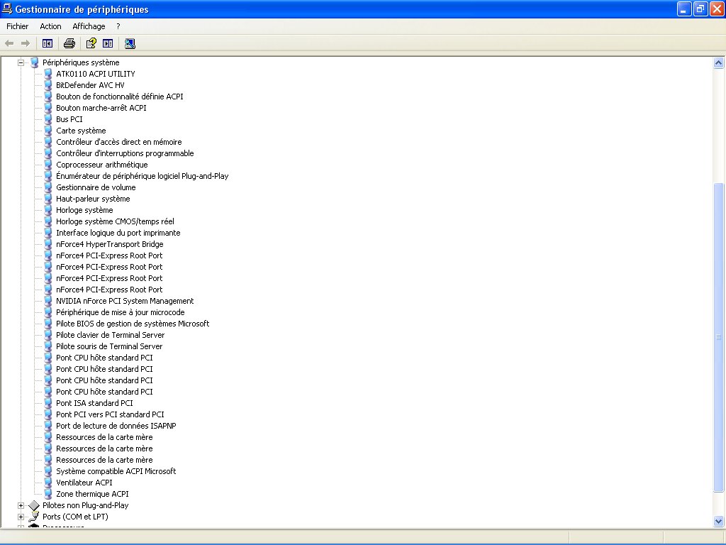The height and width of the screenshot is (545, 726).
Task: Open the ? help menu
Action: click(x=118, y=26)
